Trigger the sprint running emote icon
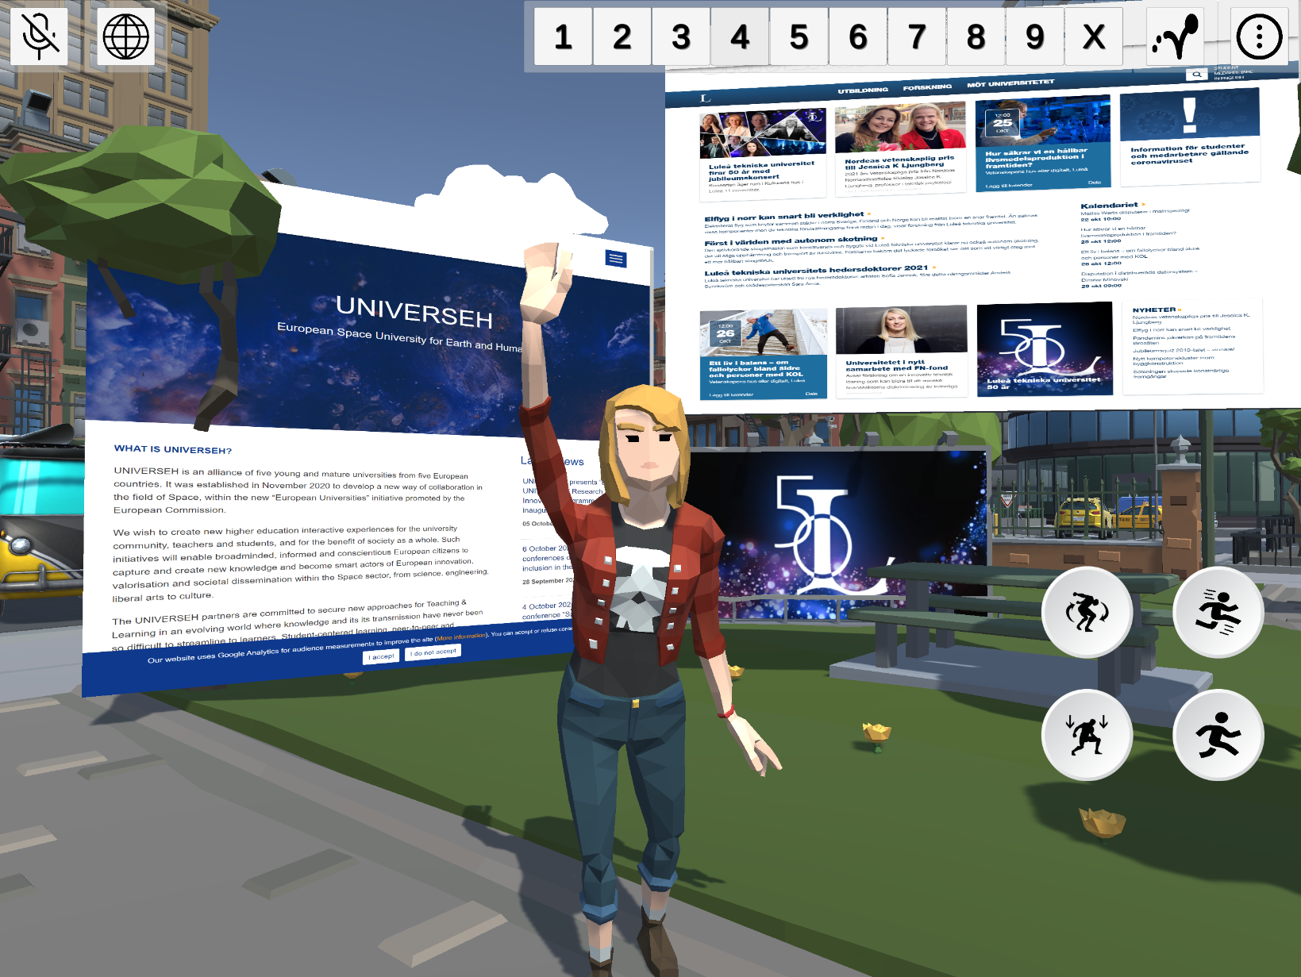Image resolution: width=1301 pixels, height=977 pixels. click(1218, 612)
